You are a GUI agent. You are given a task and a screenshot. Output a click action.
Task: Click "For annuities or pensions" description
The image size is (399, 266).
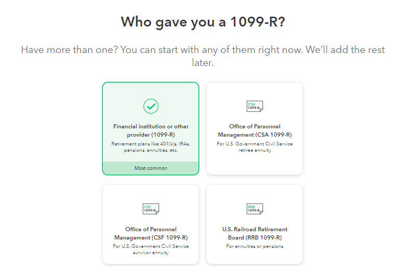pyautogui.click(x=255, y=246)
